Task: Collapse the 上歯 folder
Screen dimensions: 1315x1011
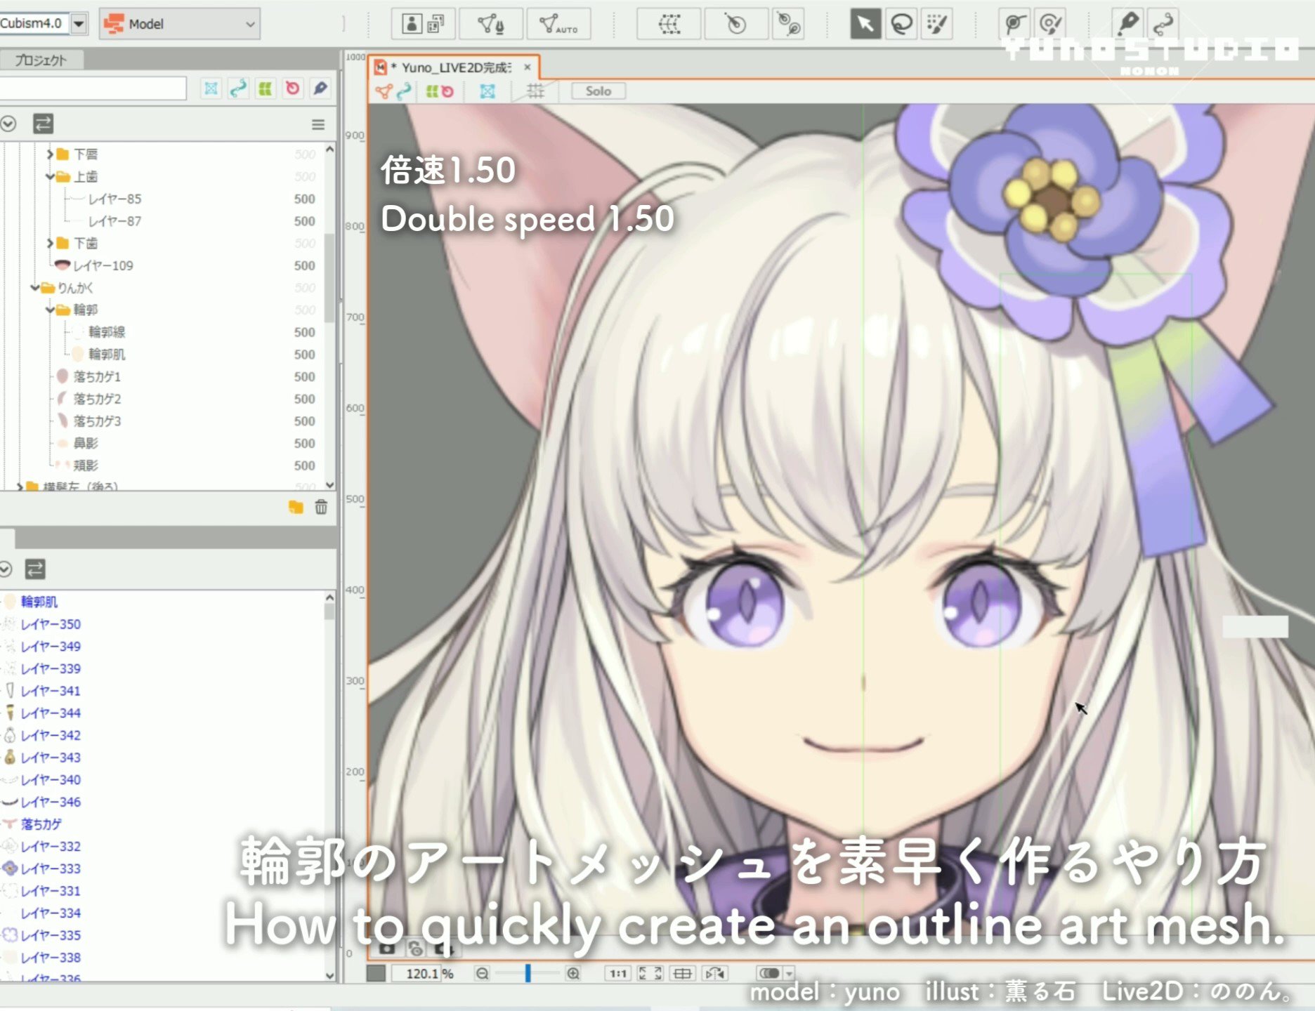Action: click(51, 176)
